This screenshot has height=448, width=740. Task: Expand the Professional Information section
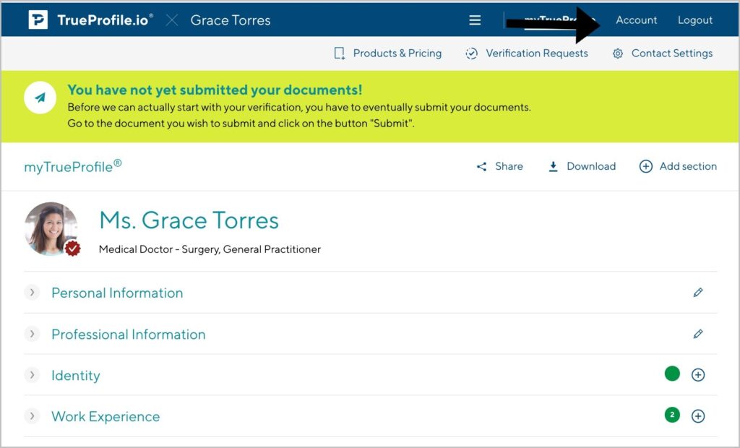tap(32, 335)
